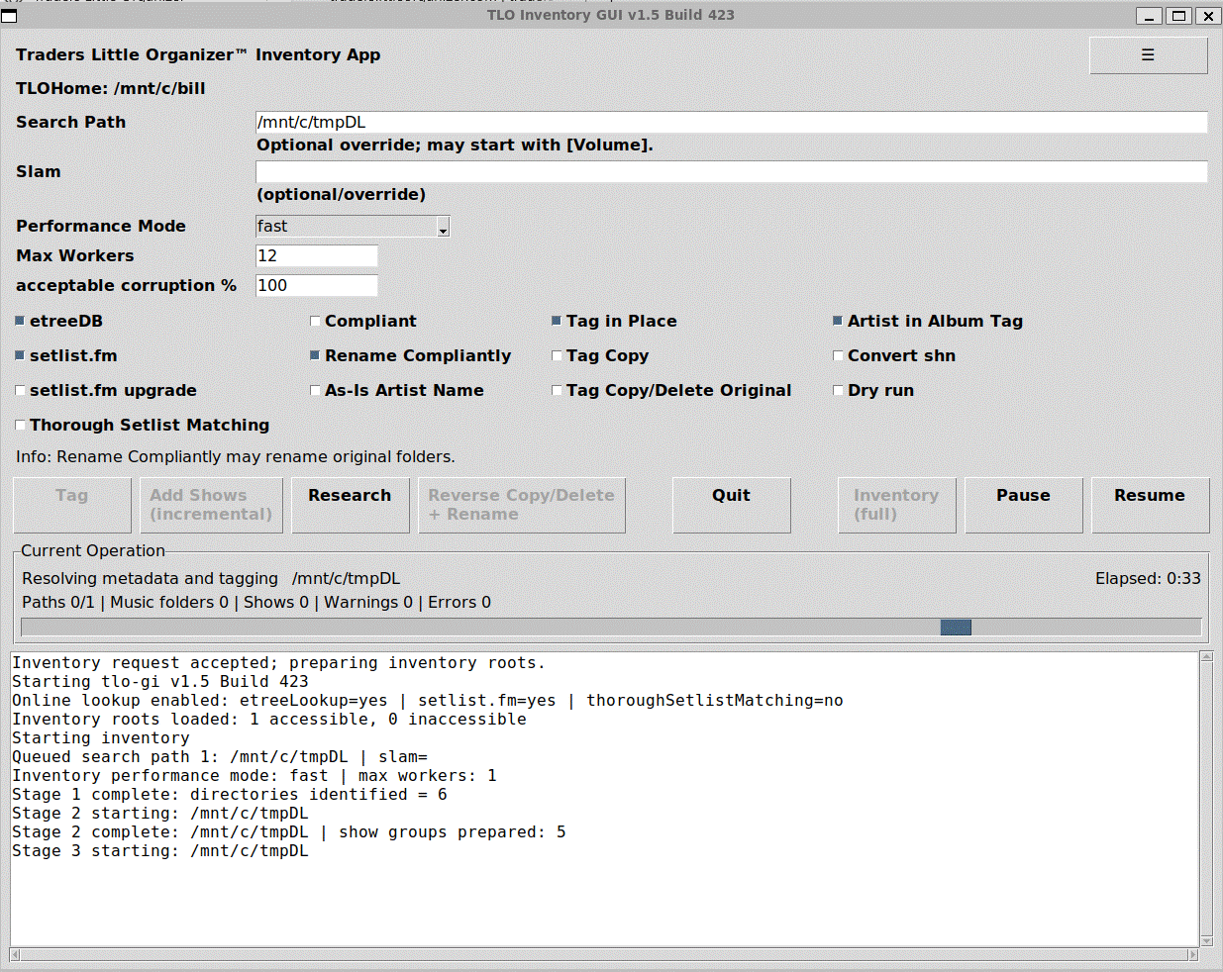1223x972 pixels.
Task: Click 'Queued search path 1' log line
Action: pyautogui.click(x=220, y=757)
